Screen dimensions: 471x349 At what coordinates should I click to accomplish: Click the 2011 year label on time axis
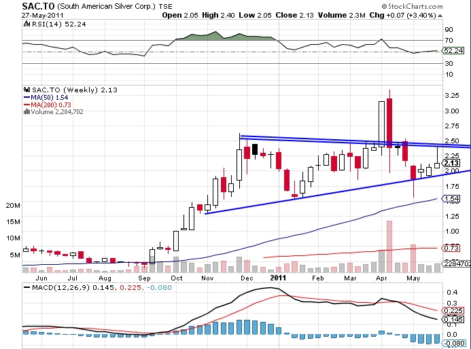pyautogui.click(x=278, y=278)
